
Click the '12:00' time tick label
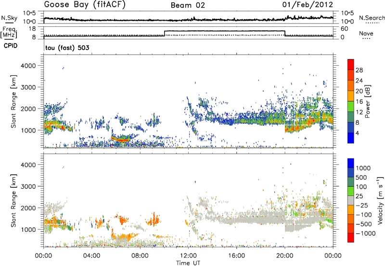click(x=188, y=256)
